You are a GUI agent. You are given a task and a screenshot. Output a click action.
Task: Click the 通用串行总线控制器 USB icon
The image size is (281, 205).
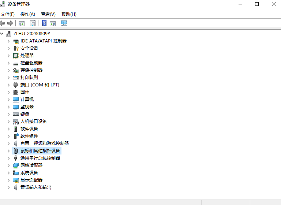point(16,158)
